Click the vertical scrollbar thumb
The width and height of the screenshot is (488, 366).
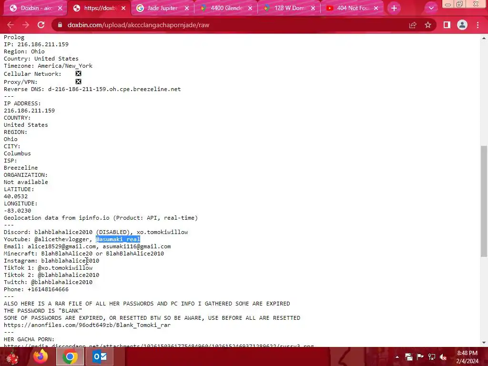(x=484, y=201)
